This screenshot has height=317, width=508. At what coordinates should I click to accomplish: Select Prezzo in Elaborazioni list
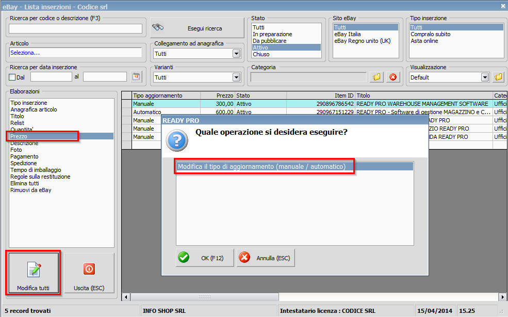coord(61,136)
